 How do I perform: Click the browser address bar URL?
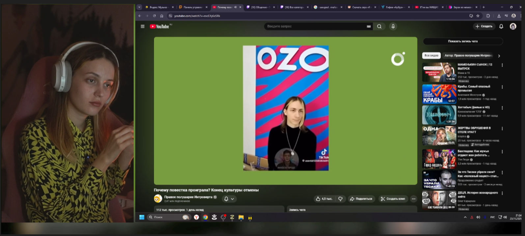tap(197, 16)
